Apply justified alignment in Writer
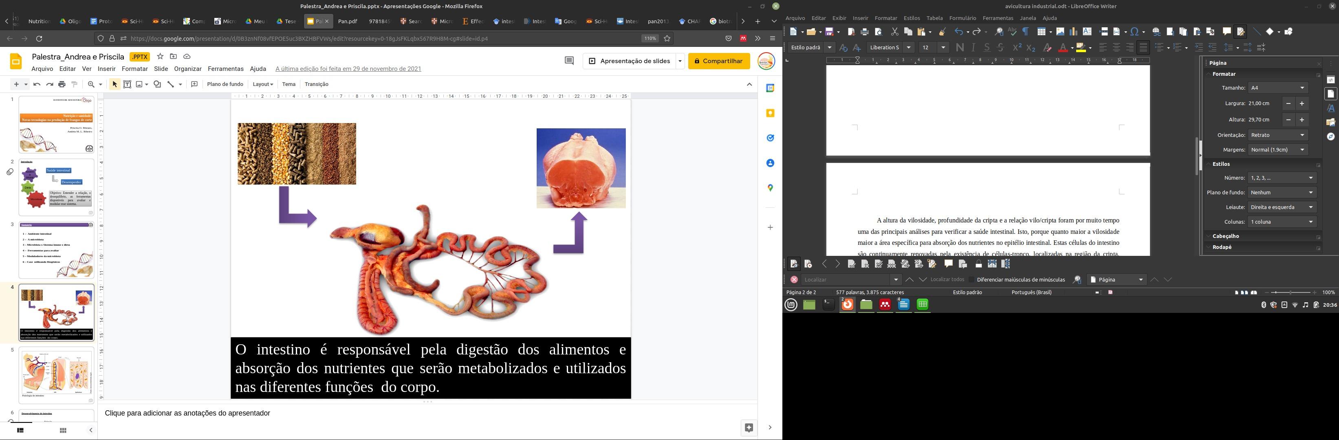 [1143, 48]
